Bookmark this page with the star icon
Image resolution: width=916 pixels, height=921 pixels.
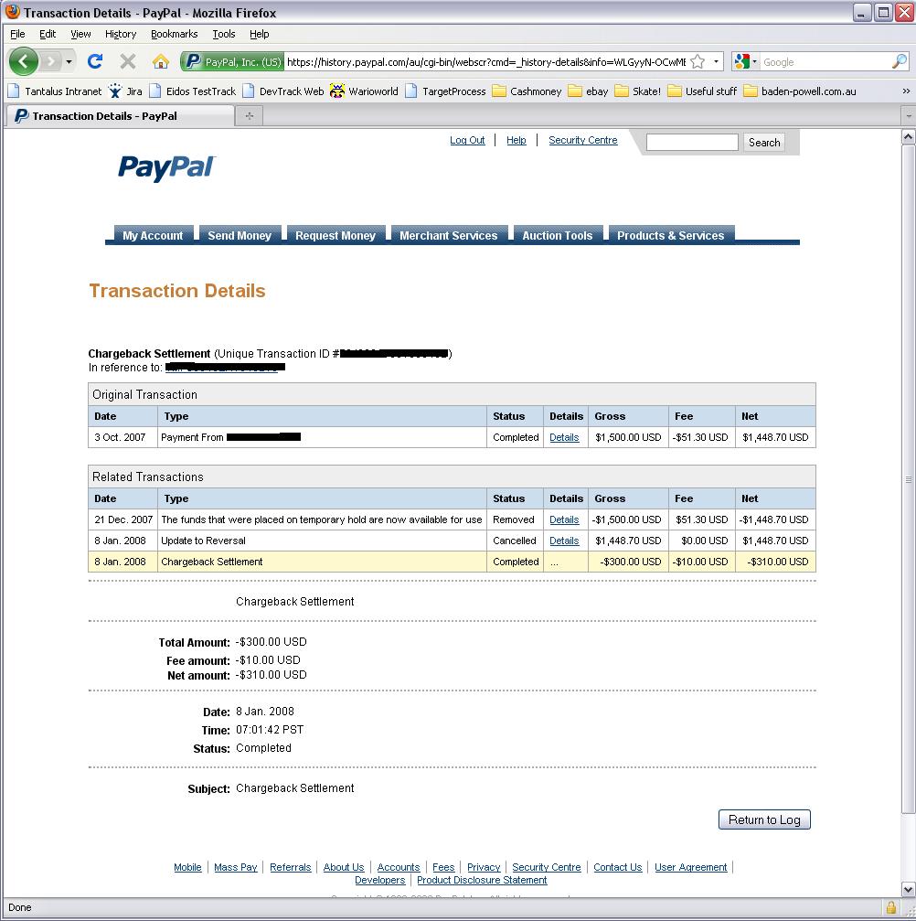698,61
